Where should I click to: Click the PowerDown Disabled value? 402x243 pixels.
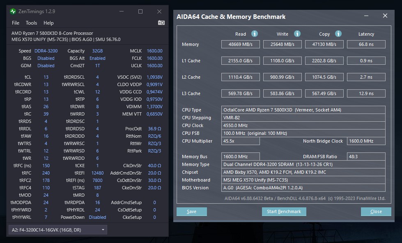point(97,217)
